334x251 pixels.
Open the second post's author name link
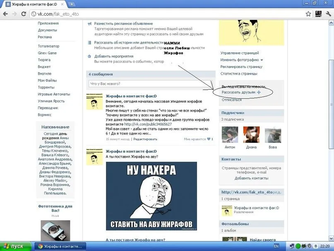(x=131, y=151)
